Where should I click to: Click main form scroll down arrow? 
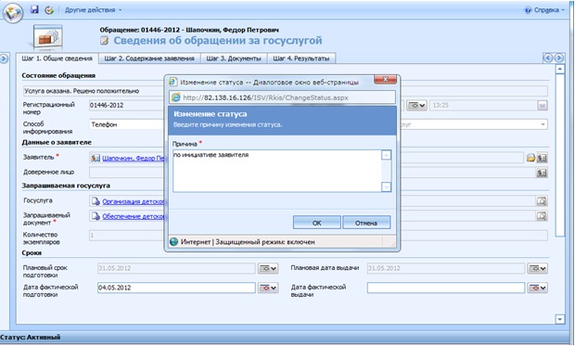(559, 319)
